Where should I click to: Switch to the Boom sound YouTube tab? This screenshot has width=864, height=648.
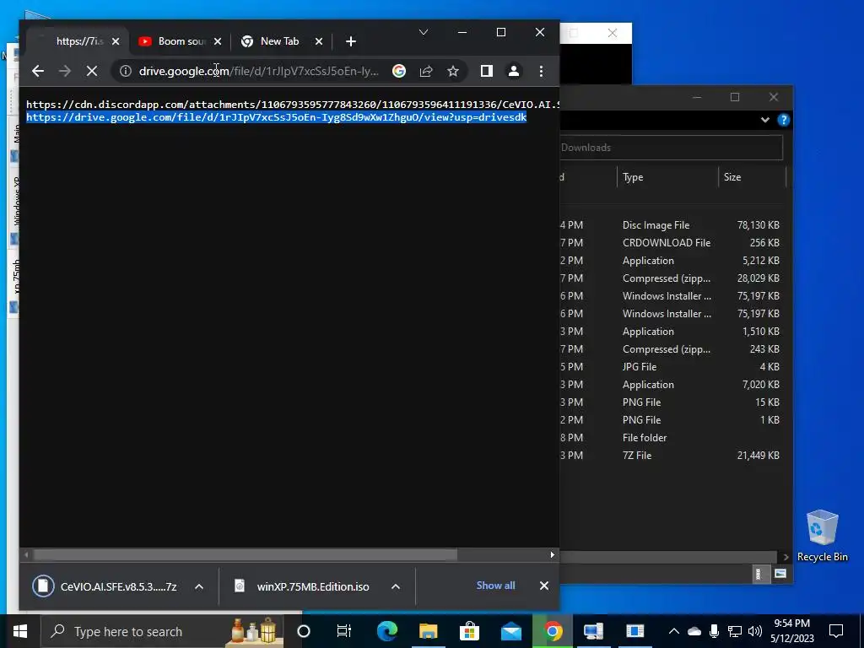coord(179,41)
